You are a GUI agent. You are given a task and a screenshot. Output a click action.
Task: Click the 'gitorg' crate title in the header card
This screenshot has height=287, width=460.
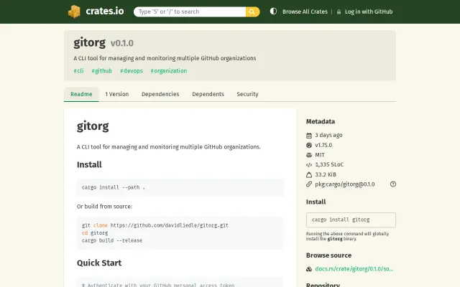tap(89, 43)
